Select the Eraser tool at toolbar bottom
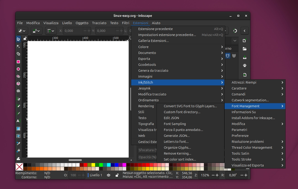298x189 pixels. pos(18,158)
